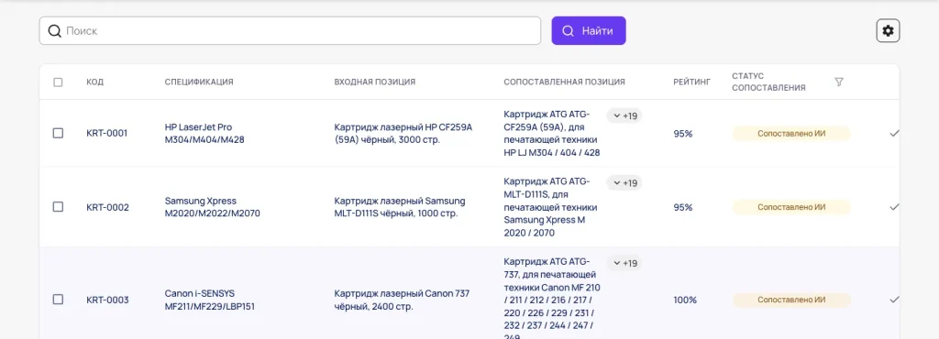This screenshot has width=939, height=339.
Task: Confirm KRT-0003 row with checkmark icon
Action: coord(894,300)
